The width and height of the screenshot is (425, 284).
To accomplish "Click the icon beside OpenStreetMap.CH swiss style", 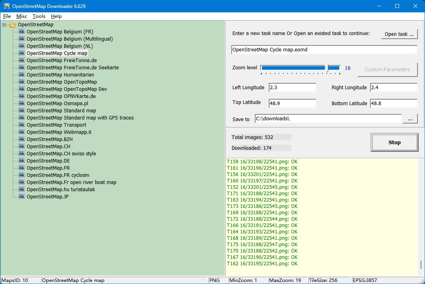I will [22, 153].
